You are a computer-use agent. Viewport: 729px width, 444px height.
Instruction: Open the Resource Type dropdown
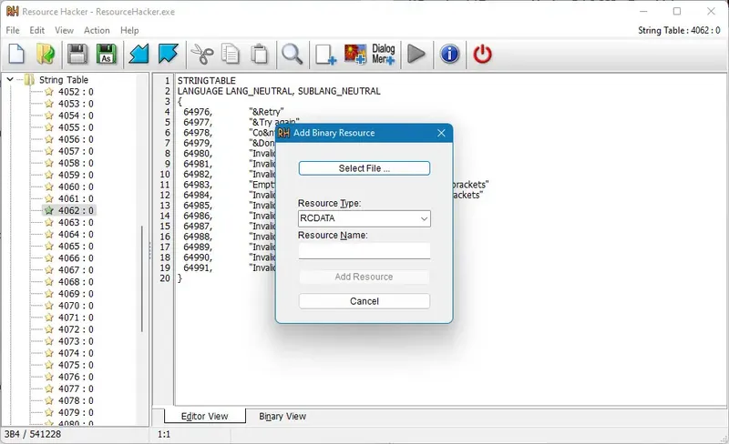[x=424, y=218]
